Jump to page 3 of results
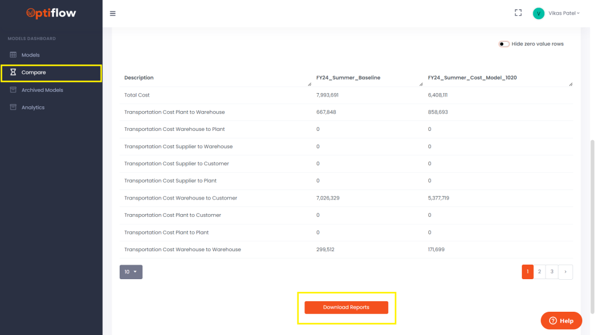Image resolution: width=595 pixels, height=335 pixels. [552, 272]
